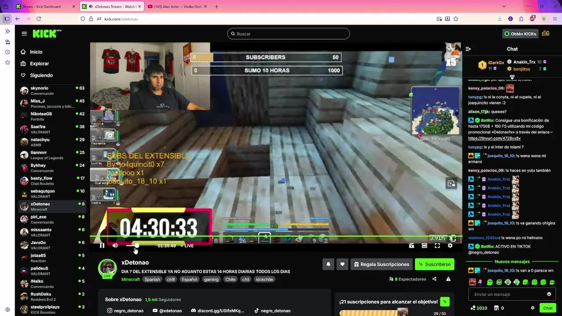Image resolution: width=562 pixels, height=316 pixels.
Task: Click the Enviar un mensaje field
Action: pyautogui.click(x=512, y=294)
